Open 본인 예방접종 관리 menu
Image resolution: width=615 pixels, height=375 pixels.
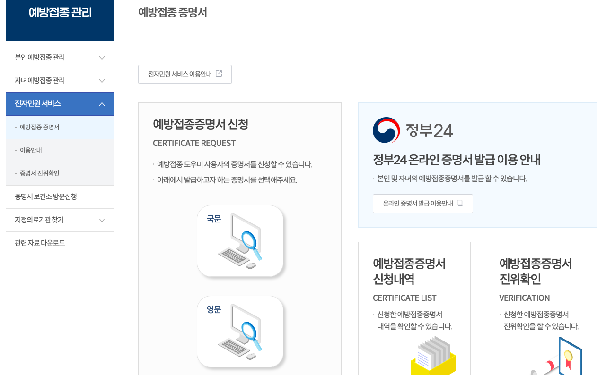[x=60, y=58]
